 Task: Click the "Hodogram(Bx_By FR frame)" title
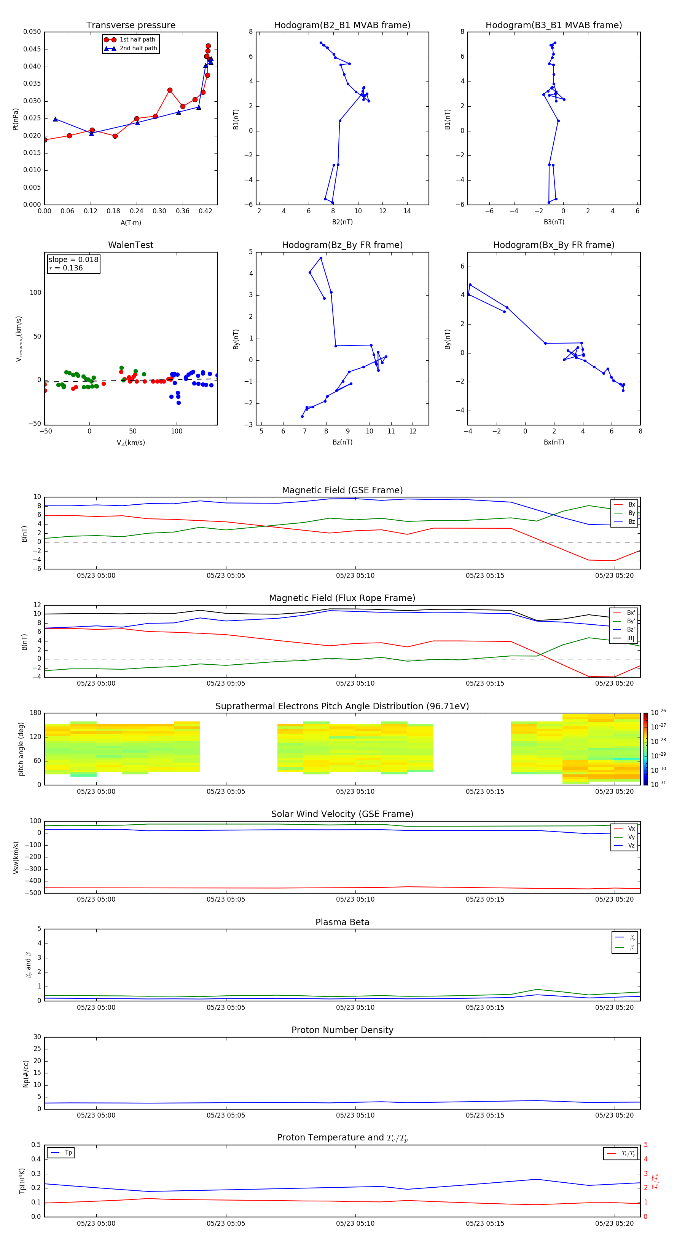tap(554, 245)
